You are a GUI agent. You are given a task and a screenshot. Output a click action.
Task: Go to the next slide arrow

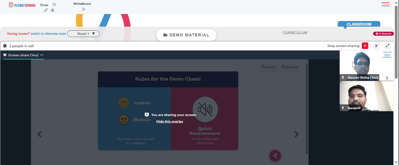click(x=297, y=134)
